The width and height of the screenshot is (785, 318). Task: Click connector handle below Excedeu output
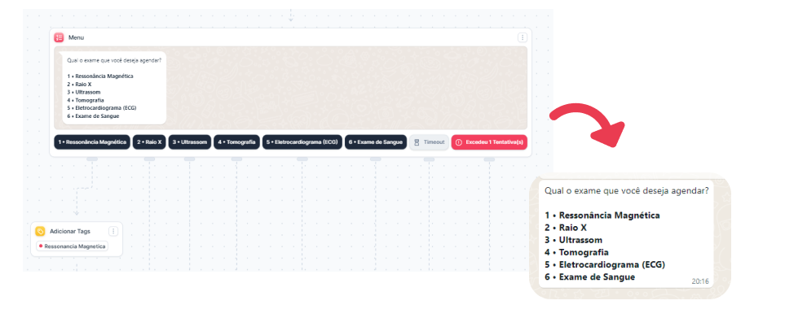(489, 159)
